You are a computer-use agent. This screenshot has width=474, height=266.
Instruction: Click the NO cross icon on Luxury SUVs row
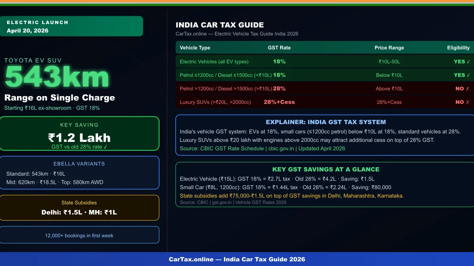[x=468, y=102]
